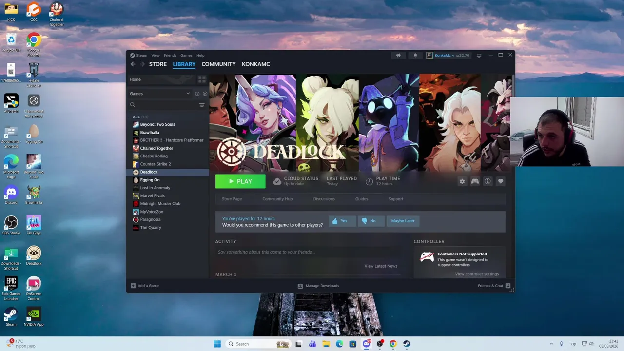
Task: Select Brawlhalla in library list
Action: point(150,132)
